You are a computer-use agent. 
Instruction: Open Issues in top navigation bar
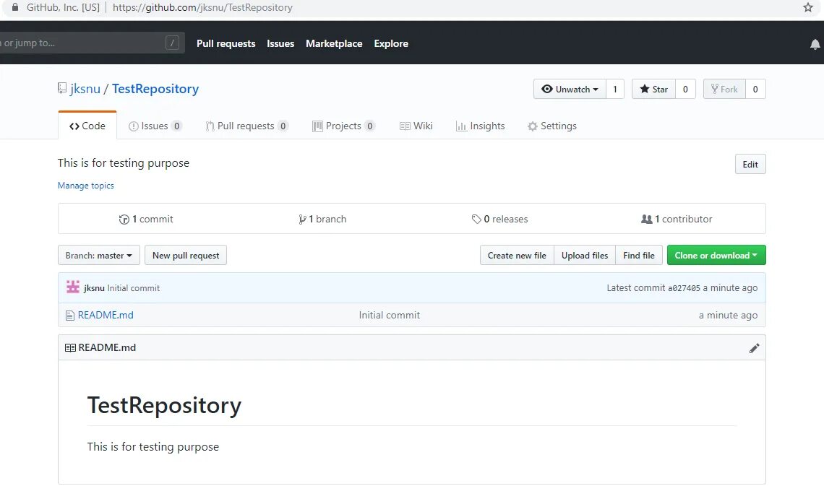pyautogui.click(x=280, y=43)
